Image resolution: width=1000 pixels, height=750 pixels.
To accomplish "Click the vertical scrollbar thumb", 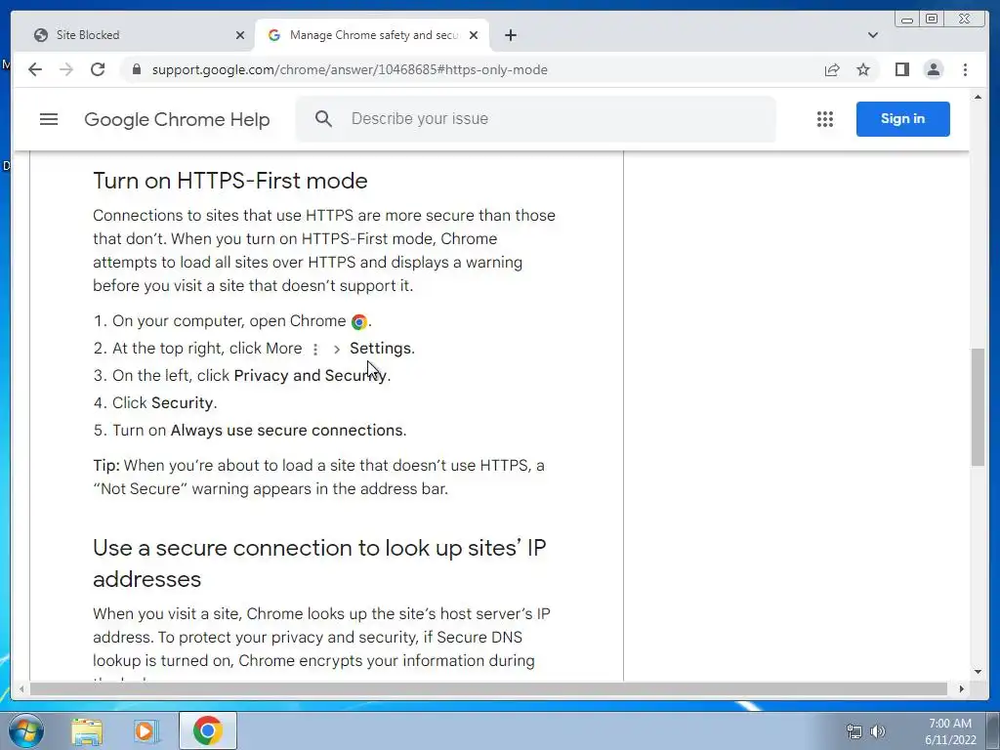I will 978,407.
